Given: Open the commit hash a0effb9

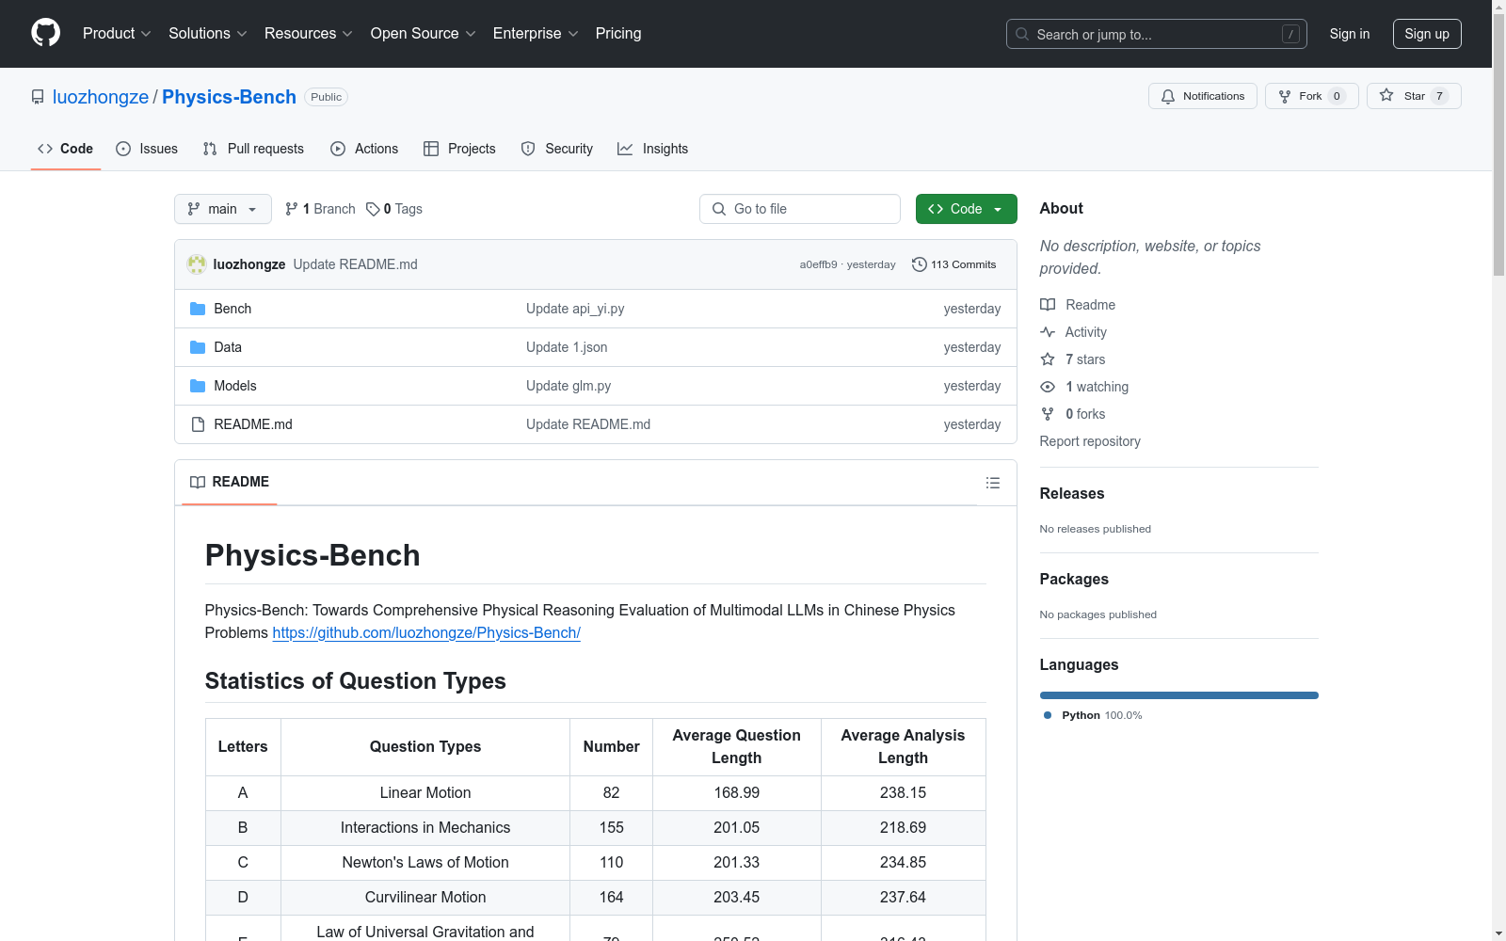Looking at the screenshot, I should (818, 264).
